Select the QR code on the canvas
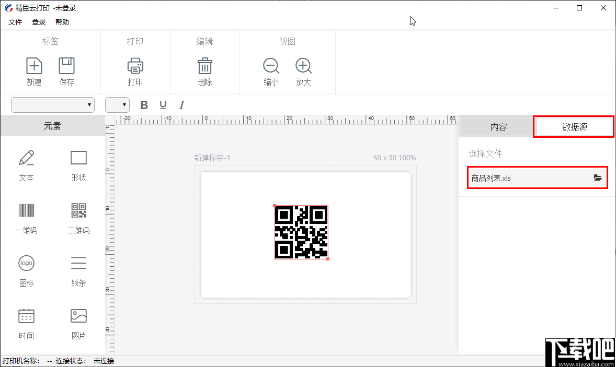This screenshot has height=367, width=616. [x=301, y=233]
